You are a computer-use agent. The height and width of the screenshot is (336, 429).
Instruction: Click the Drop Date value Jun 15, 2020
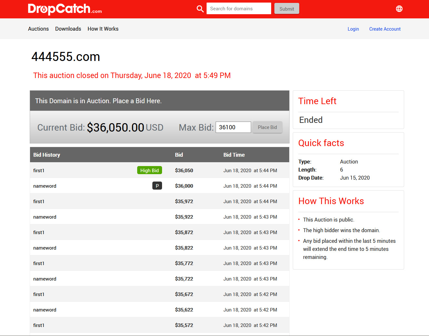click(355, 178)
